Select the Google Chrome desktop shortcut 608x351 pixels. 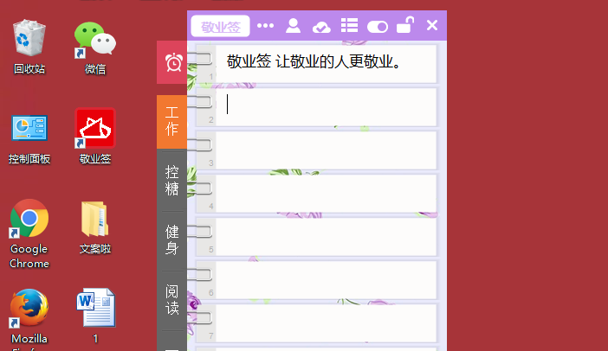[x=29, y=233]
